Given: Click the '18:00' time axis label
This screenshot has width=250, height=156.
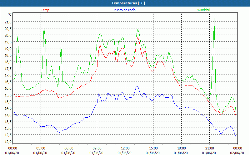Looking at the screenshot, I should [x=182, y=149].
